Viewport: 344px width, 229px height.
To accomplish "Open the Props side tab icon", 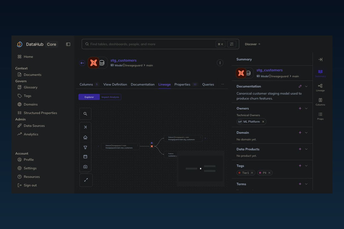I will click(x=320, y=116).
